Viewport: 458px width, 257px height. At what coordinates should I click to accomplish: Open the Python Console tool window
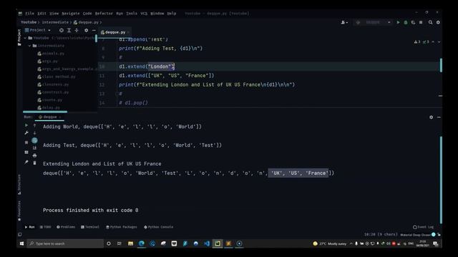pyautogui.click(x=158, y=227)
